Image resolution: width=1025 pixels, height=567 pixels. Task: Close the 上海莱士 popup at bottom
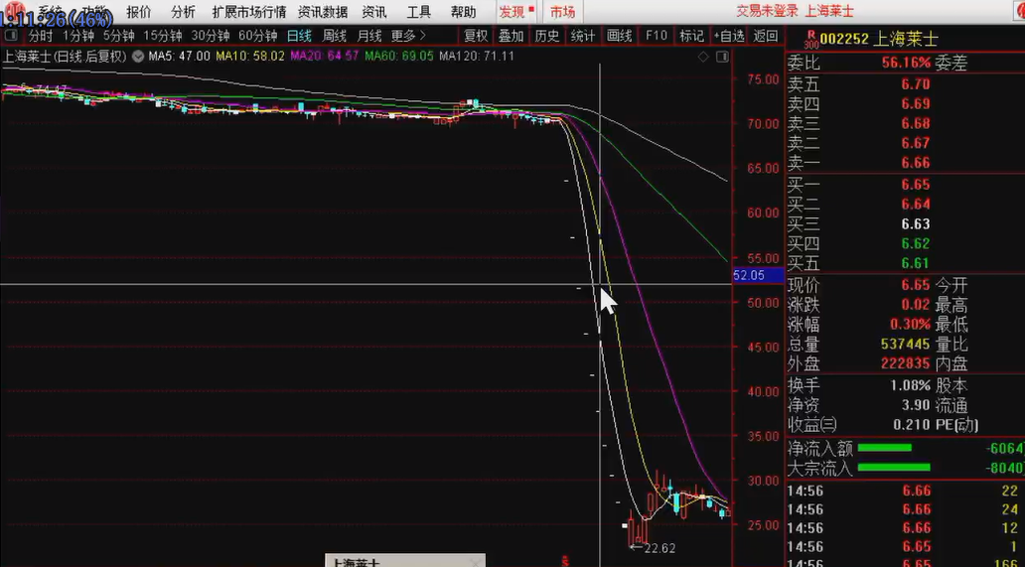coord(475,561)
